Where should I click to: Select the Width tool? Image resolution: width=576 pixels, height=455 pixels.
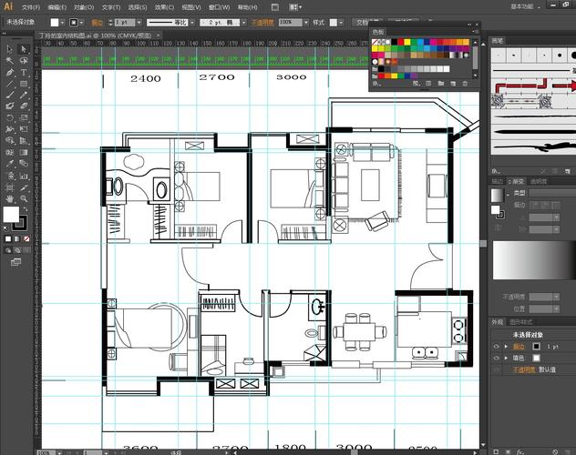[10, 129]
